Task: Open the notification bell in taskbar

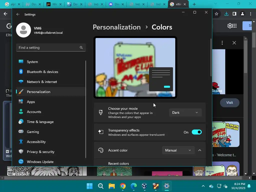Action: (x=249, y=186)
